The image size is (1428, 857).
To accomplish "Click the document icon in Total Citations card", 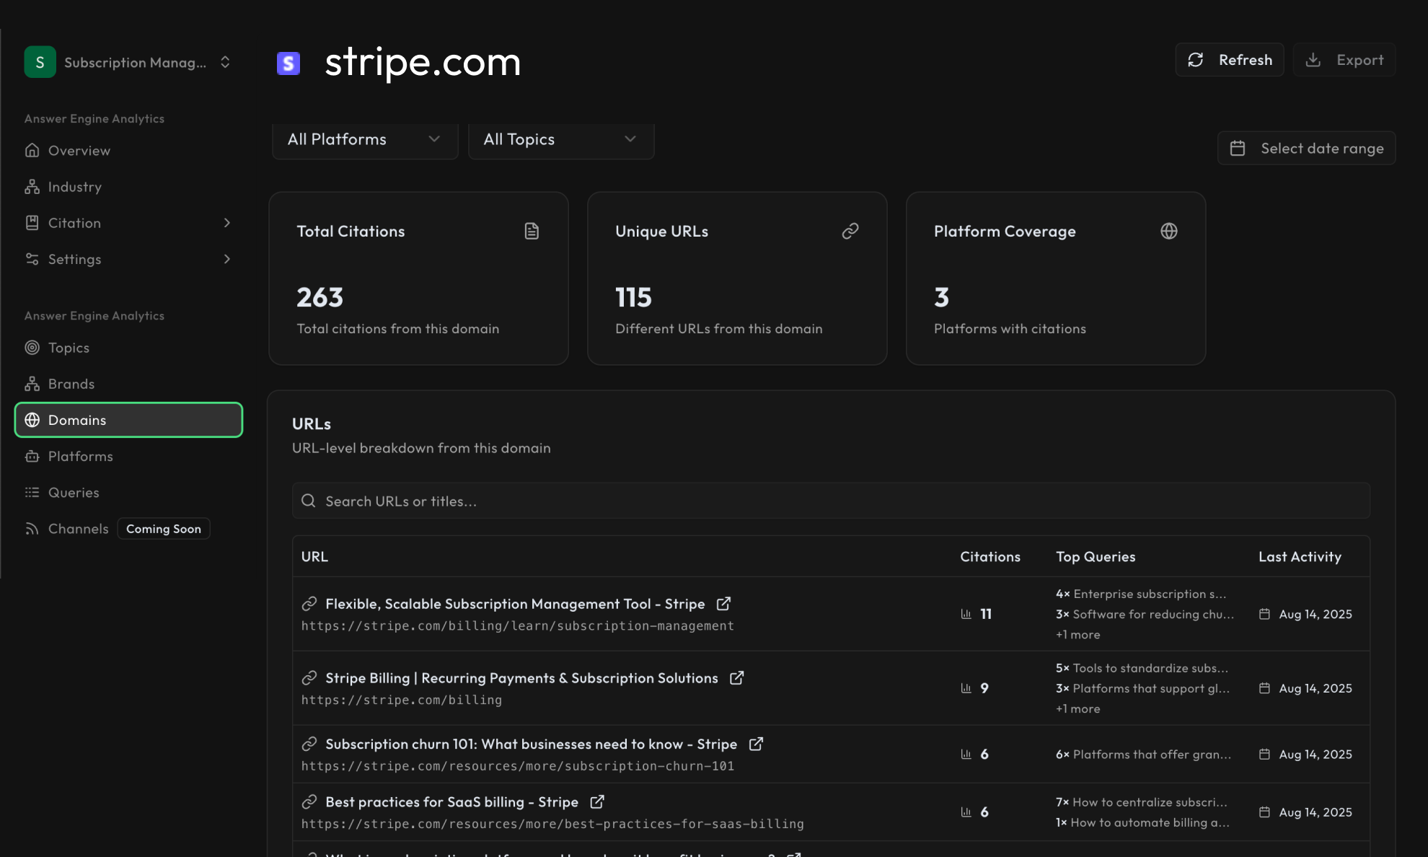I will click(532, 231).
